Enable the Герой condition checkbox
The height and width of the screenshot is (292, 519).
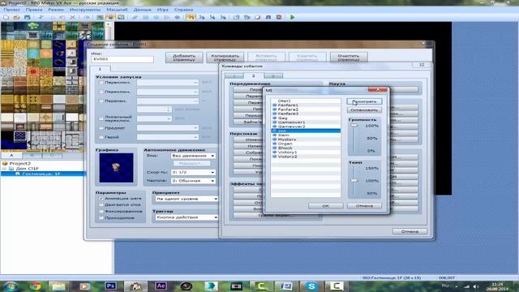[x=101, y=137]
